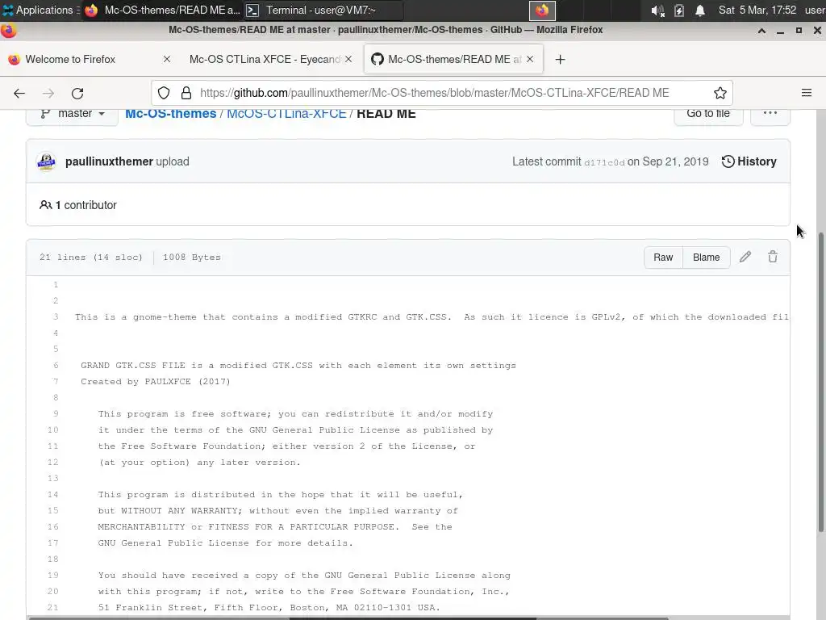Open a new tab with the plus button
Screen dimensions: 826x620
click(x=560, y=60)
